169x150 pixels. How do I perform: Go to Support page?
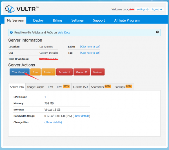pos(99,20)
